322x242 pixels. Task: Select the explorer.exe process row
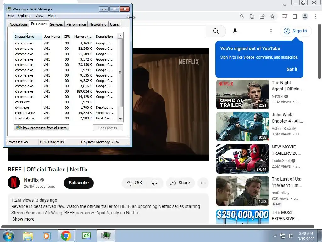[x=66, y=113]
